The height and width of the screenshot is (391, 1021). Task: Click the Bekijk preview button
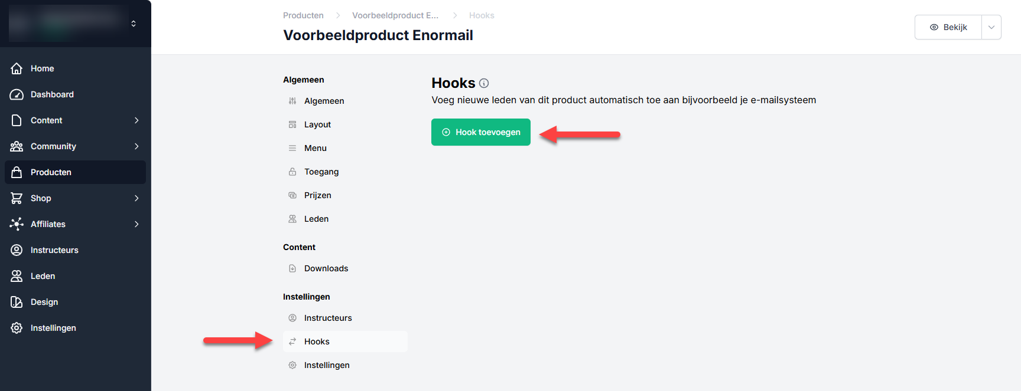click(x=948, y=27)
